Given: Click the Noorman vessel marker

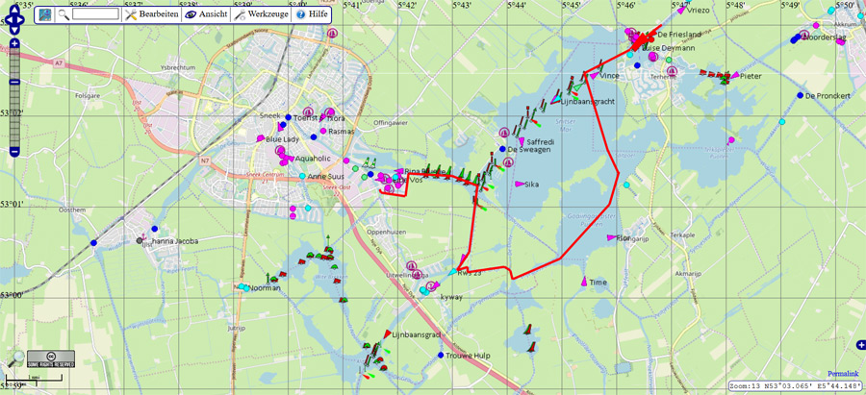Looking at the screenshot, I should tap(241, 287).
